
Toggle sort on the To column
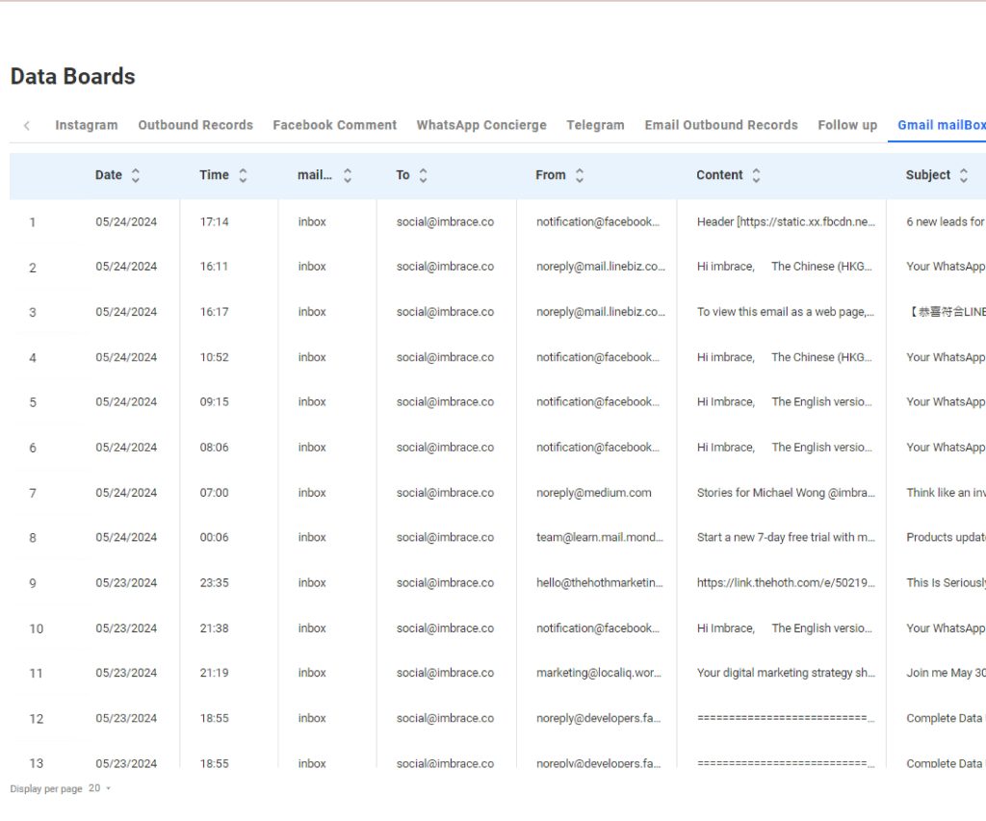[x=423, y=175]
